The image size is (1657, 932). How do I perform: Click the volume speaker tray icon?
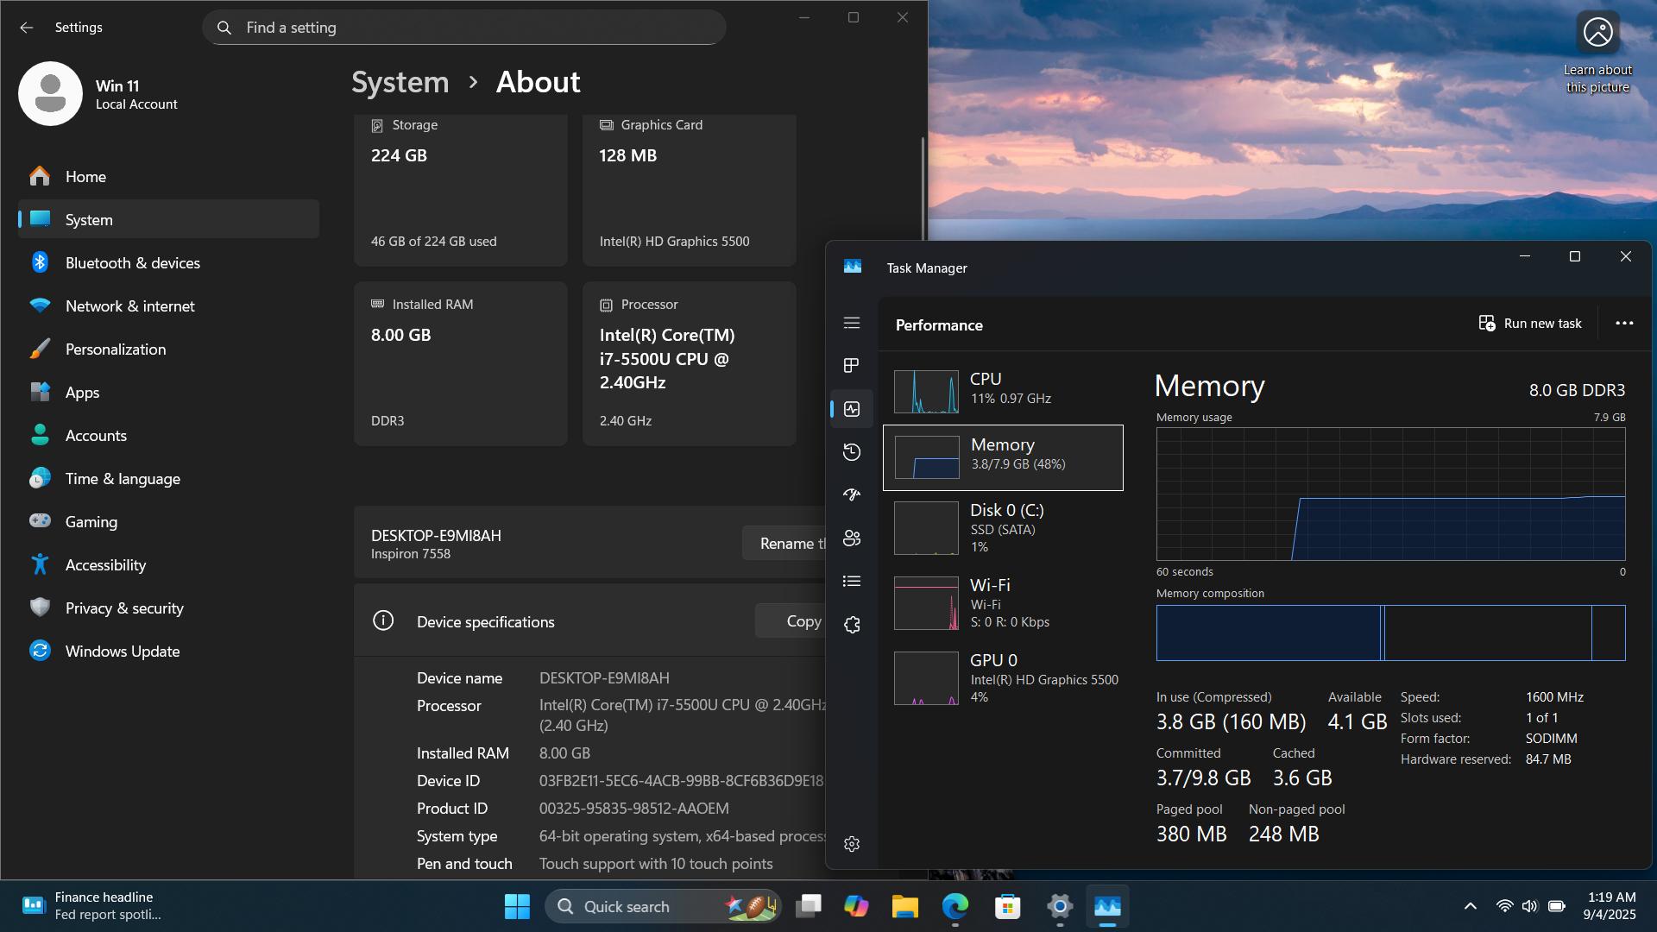(x=1530, y=906)
